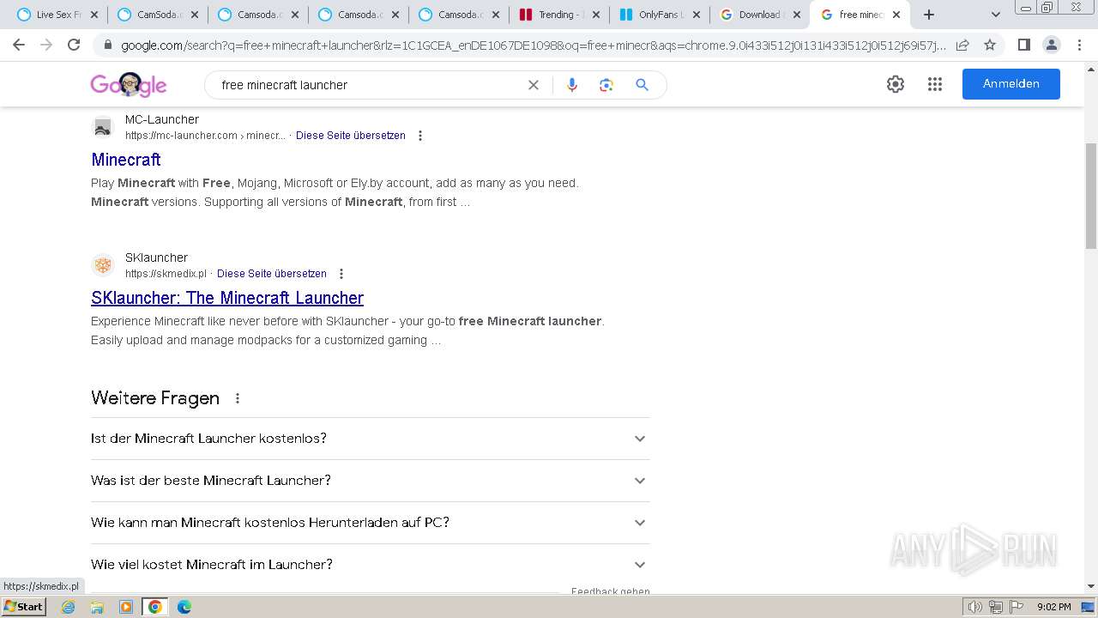Search by image with Google Lens icon
The height and width of the screenshot is (618, 1098).
pos(606,85)
